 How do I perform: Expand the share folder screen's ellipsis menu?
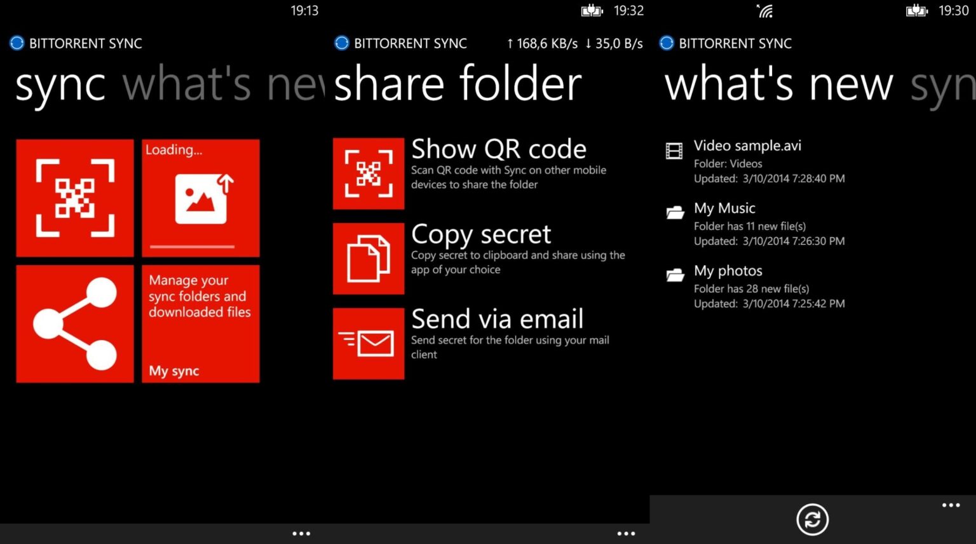coord(626,533)
